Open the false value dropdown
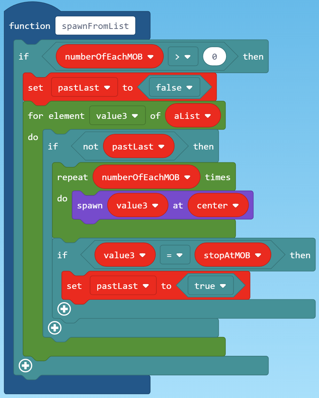This screenshot has width=319, height=398. tap(189, 87)
